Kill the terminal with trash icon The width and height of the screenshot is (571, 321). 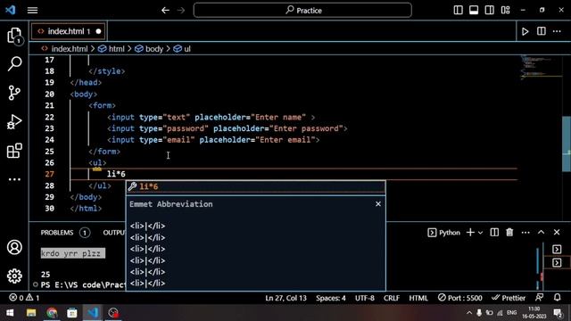click(x=509, y=232)
